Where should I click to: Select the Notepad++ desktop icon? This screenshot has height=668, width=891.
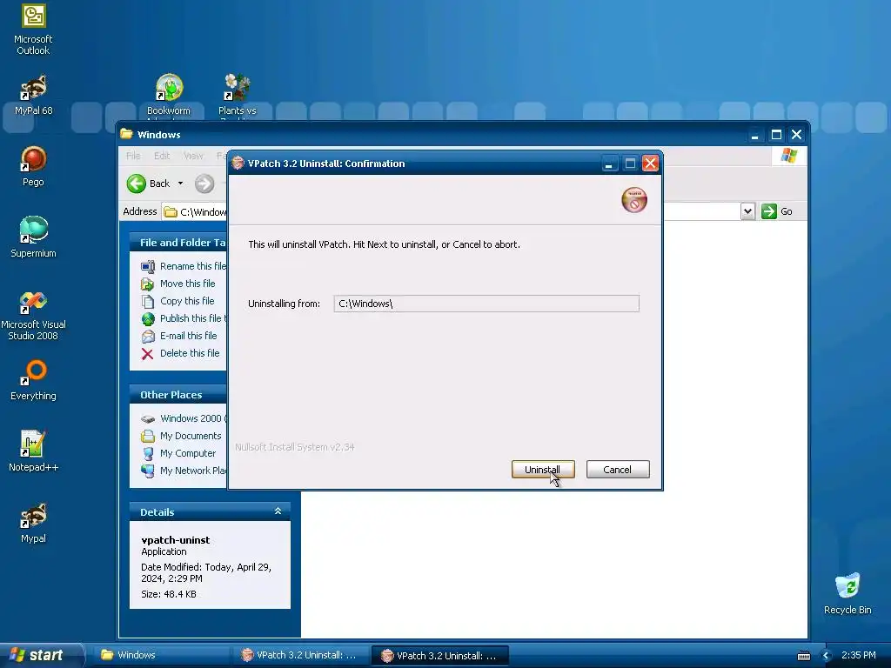33,451
